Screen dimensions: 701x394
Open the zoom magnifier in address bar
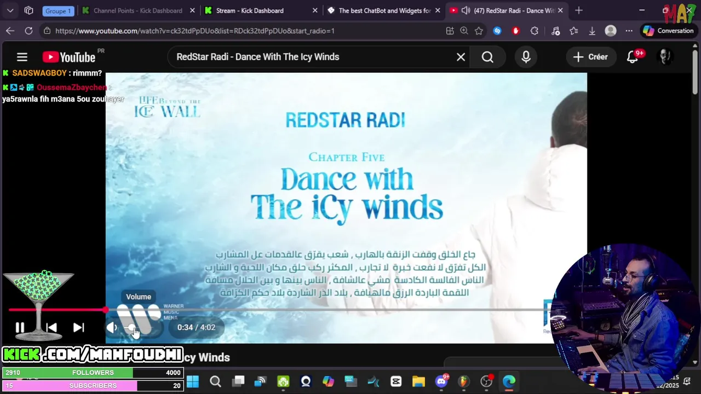[464, 31]
